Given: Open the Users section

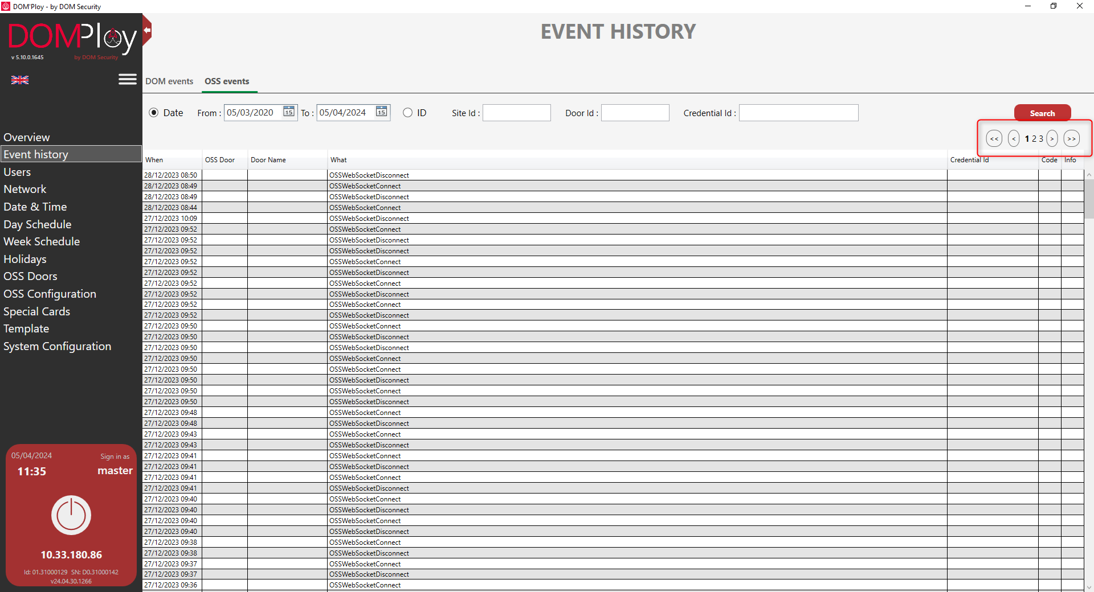Looking at the screenshot, I should (x=17, y=172).
